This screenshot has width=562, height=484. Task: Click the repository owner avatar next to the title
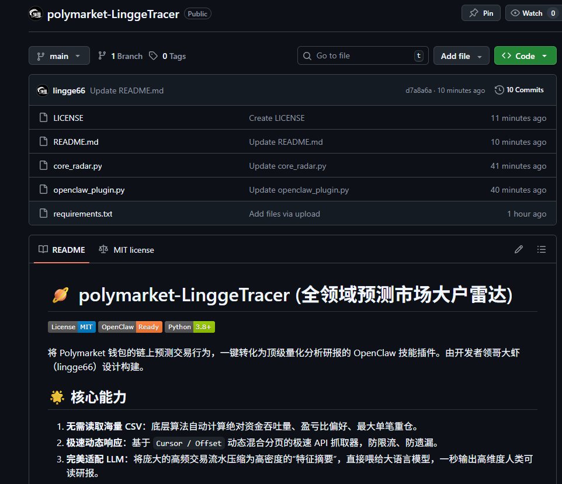coord(36,13)
